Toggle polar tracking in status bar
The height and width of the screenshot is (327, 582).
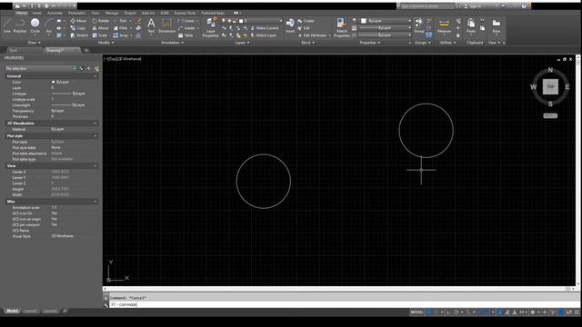pos(457,312)
